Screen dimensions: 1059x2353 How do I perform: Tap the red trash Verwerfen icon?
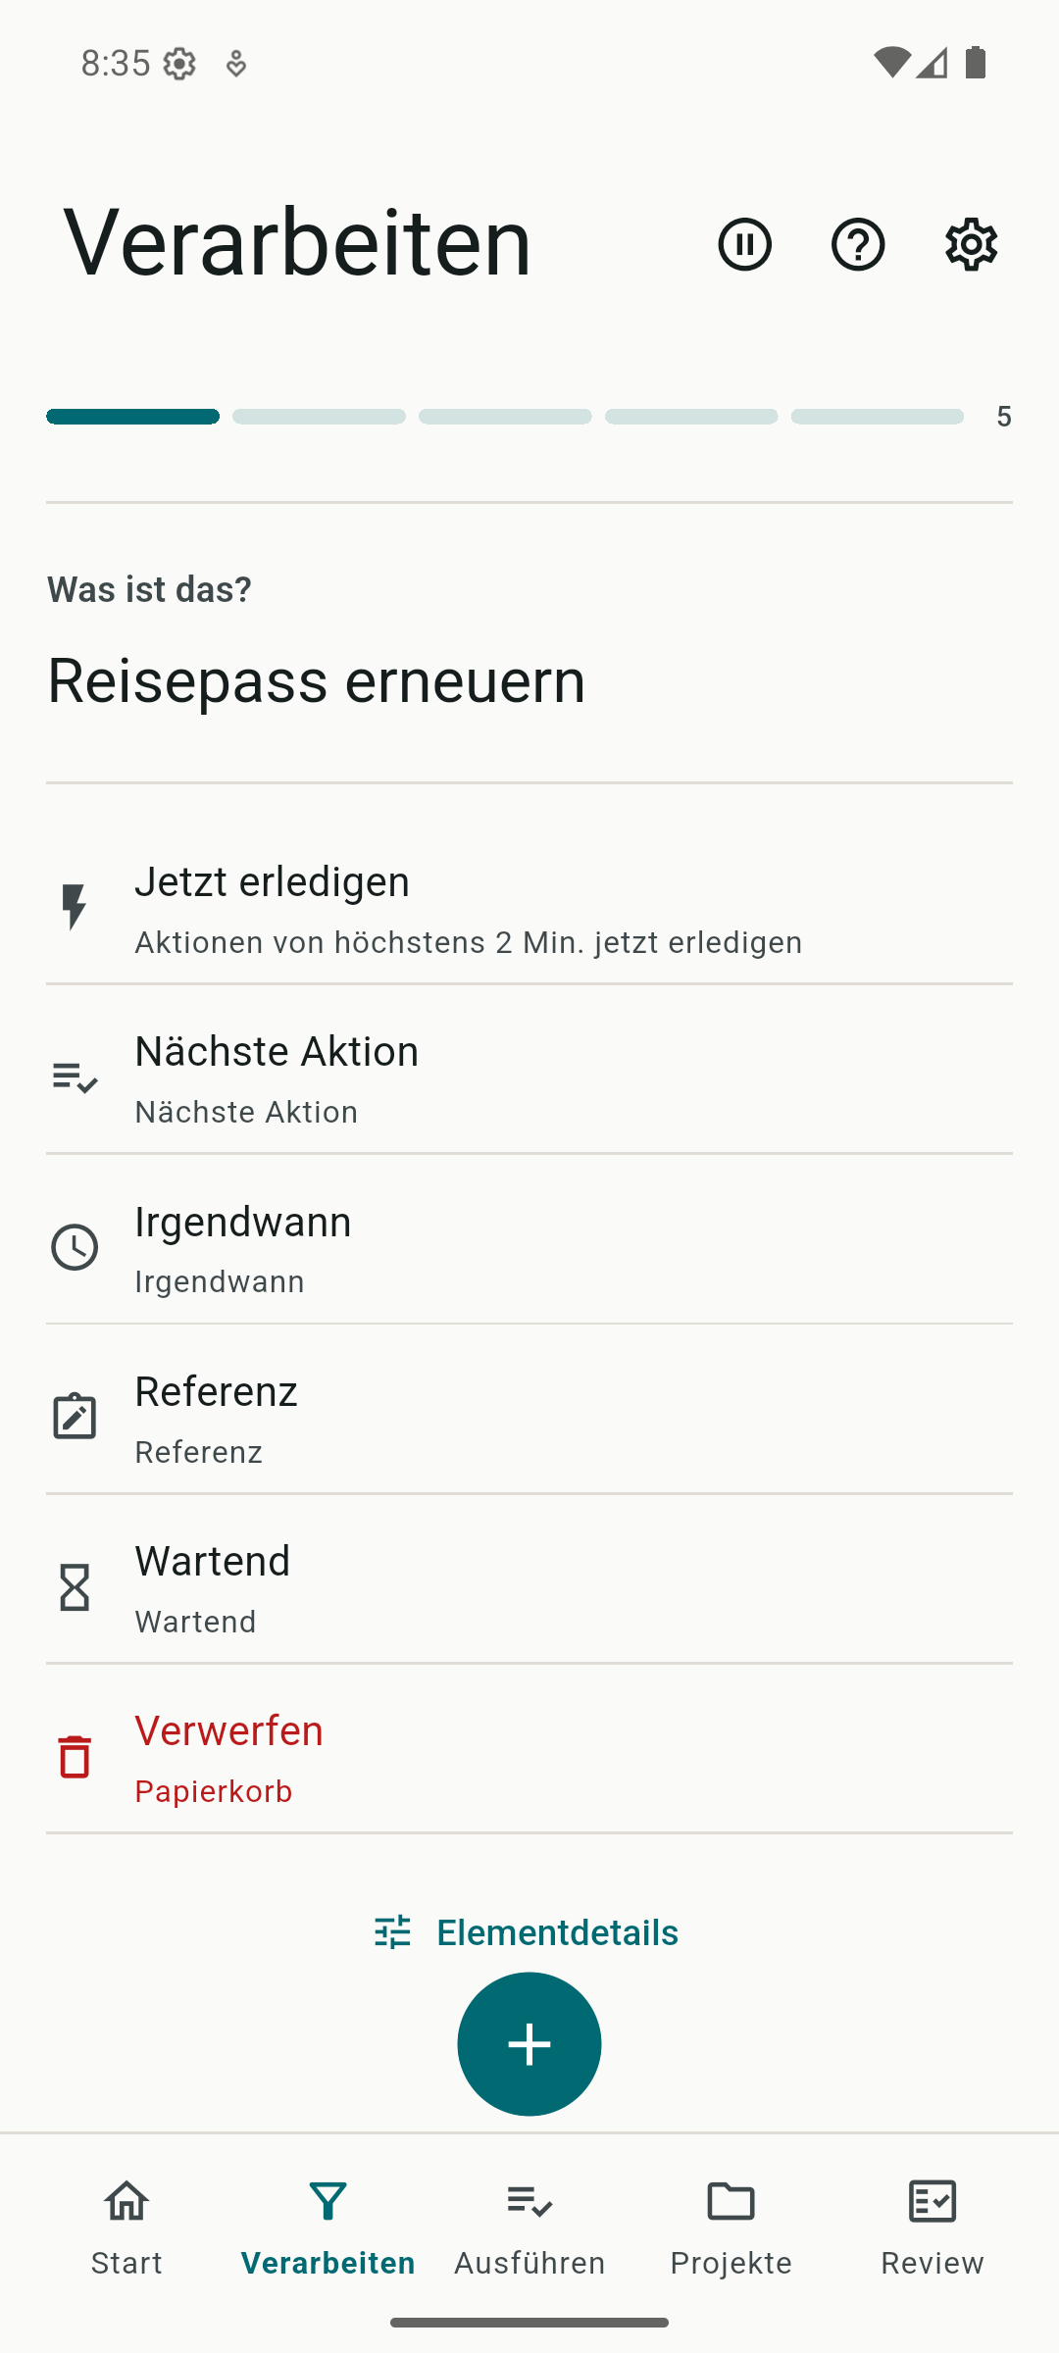(75, 1756)
